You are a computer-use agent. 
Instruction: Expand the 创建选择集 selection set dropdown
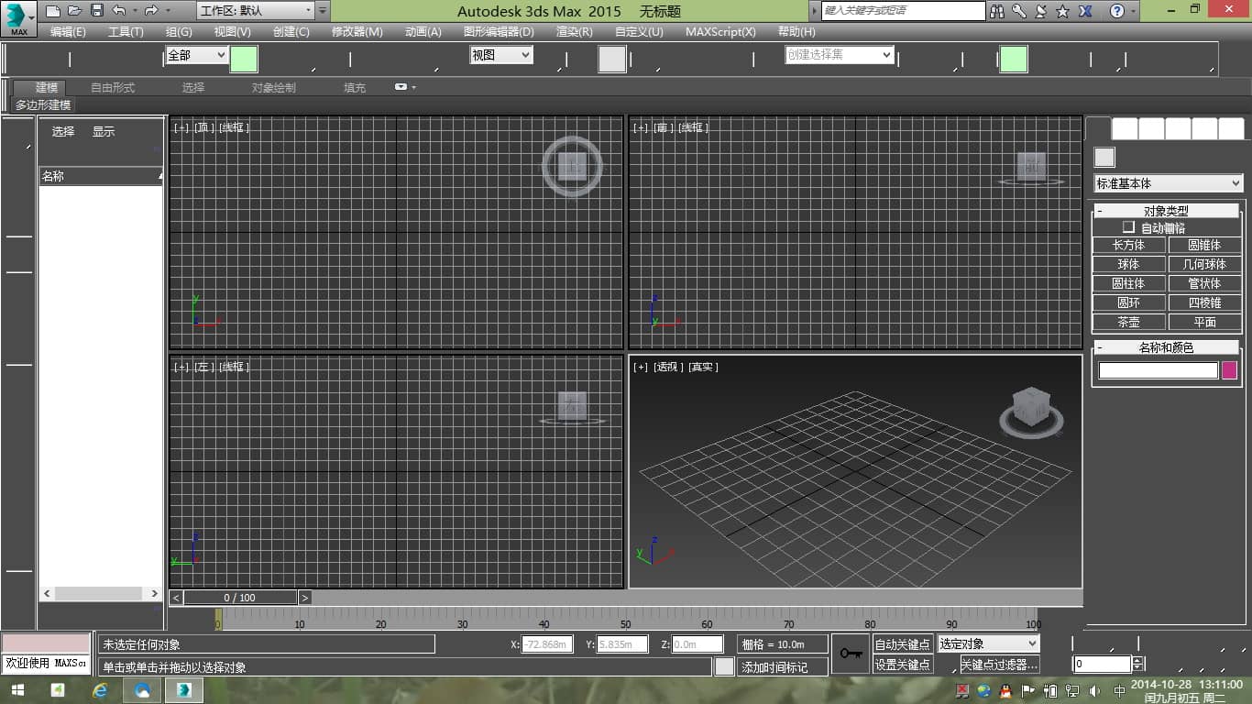pos(839,55)
